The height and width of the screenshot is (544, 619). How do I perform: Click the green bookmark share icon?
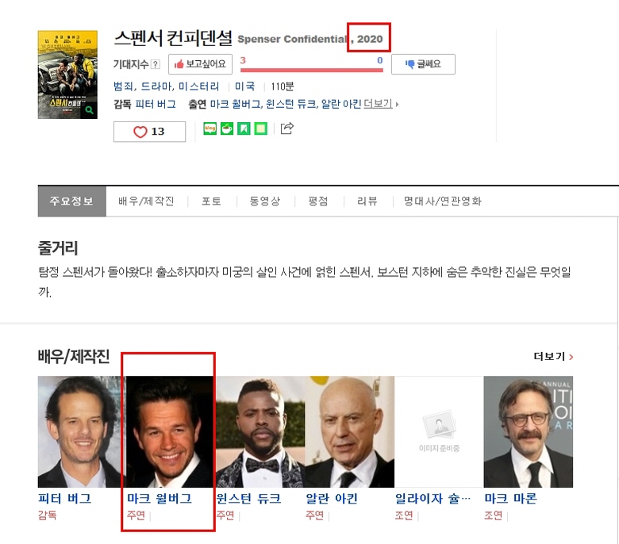click(x=244, y=128)
